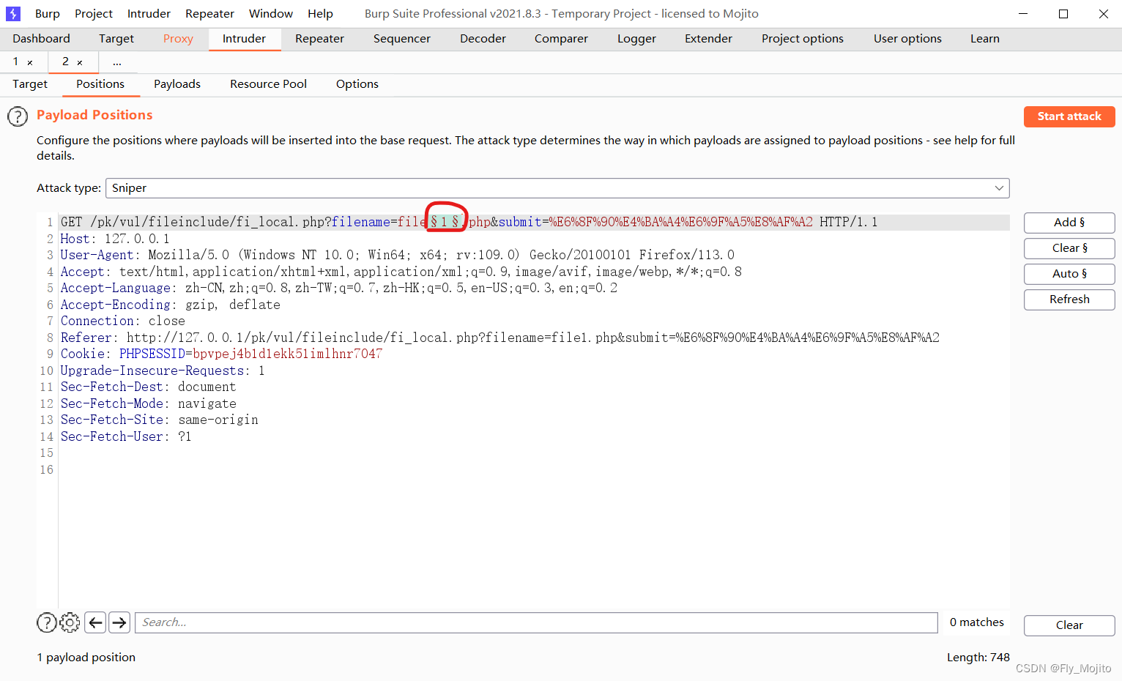Viewport: 1122px width, 681px height.
Task: Open the Intruder Target sub-tab
Action: tap(30, 84)
